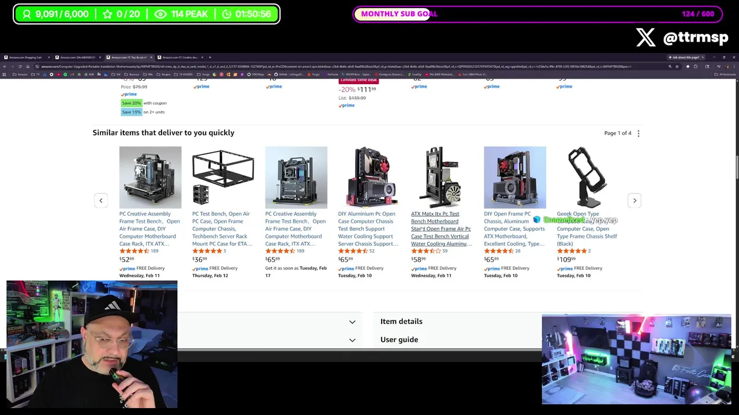Screen dimensions: 739x415
Task: Expand the User guide section
Action: 399,339
